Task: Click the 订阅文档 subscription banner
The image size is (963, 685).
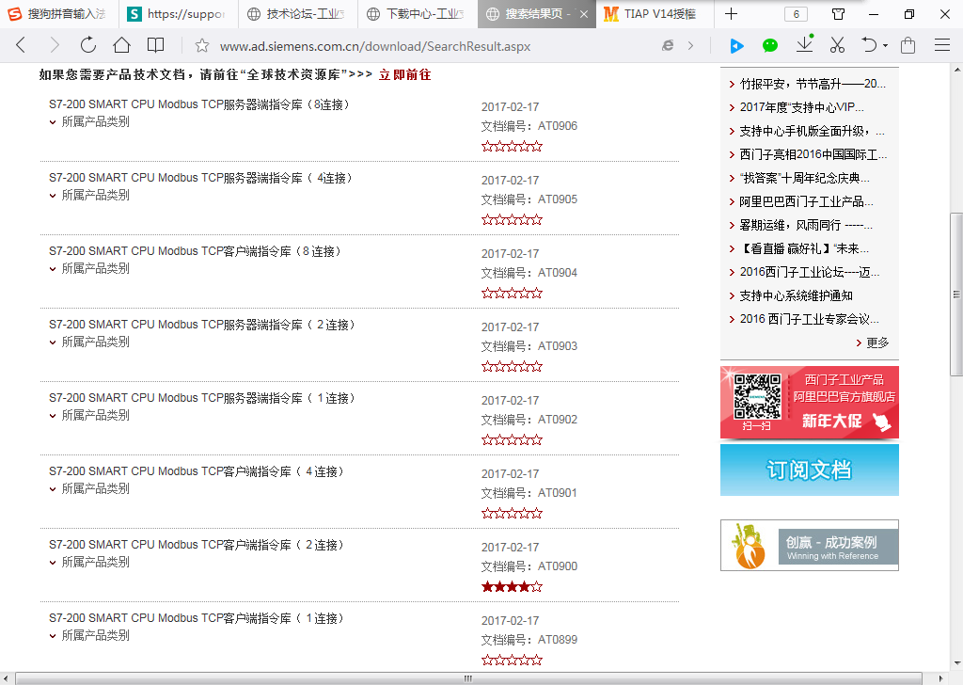Action: pyautogui.click(x=809, y=470)
